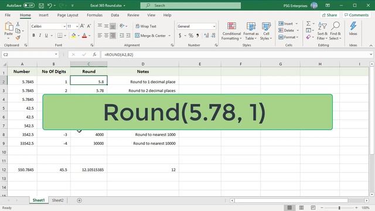Open the Insert tab
Viewport: 375px width, 211px height.
click(x=43, y=15)
